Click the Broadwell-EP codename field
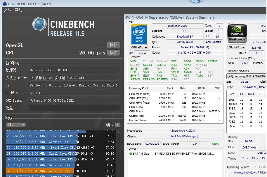The height and width of the screenshot is (177, 267). pyautogui.click(x=185, y=36)
